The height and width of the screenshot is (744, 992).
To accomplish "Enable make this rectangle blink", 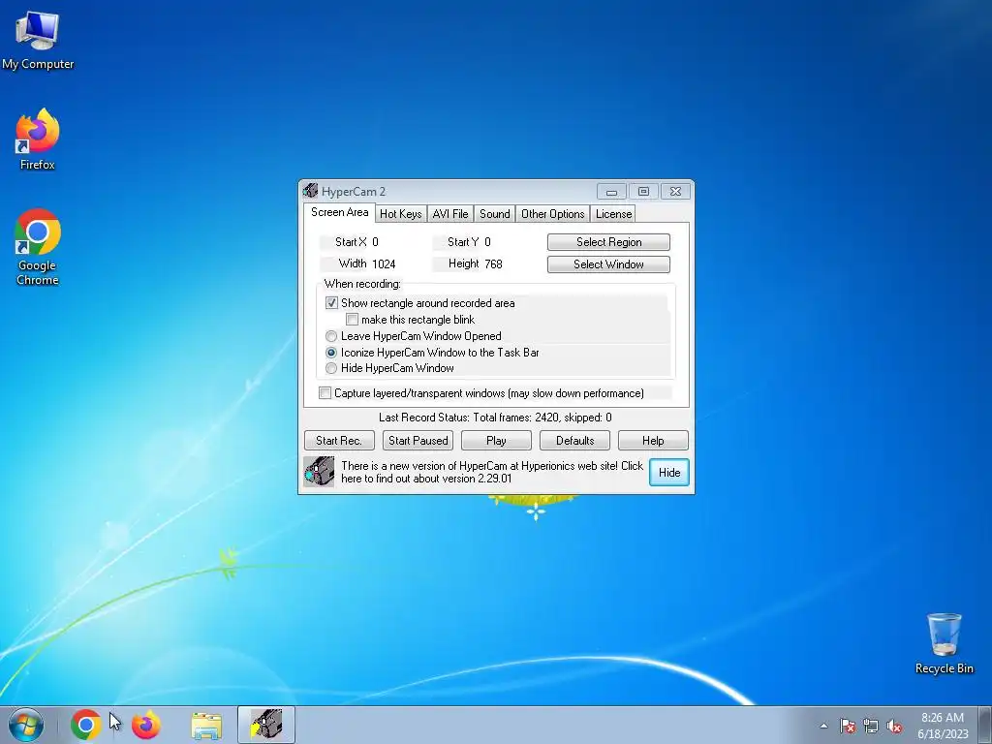I will point(353,320).
